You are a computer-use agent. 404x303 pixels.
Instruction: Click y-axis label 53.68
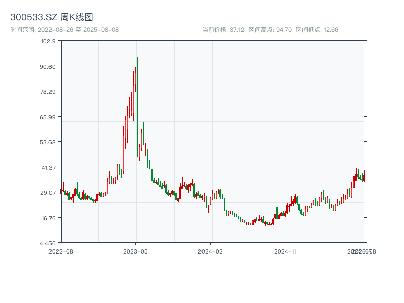tap(47, 142)
